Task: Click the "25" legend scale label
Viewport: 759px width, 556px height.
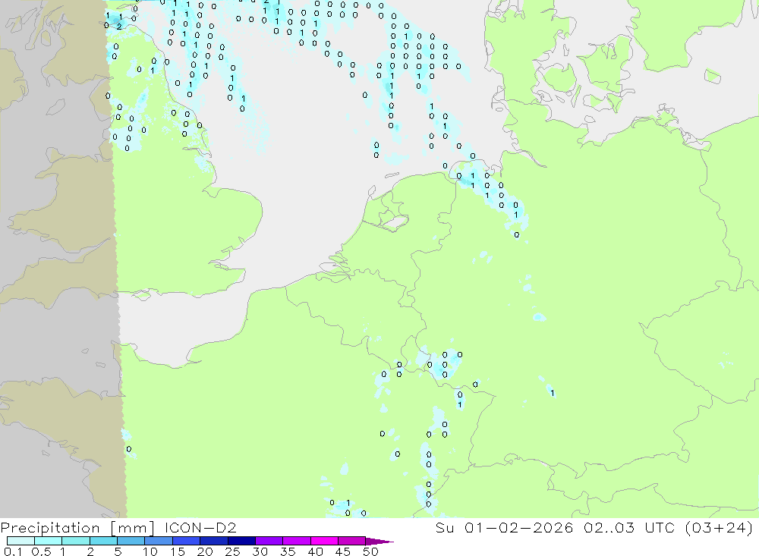Action: pos(232,551)
